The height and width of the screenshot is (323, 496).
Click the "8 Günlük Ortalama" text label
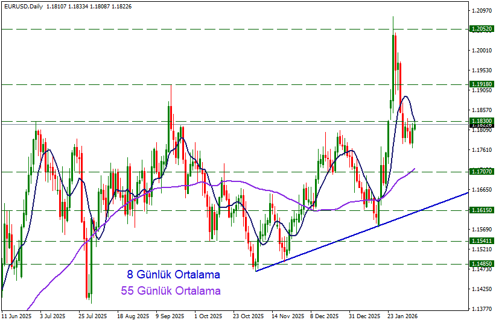[173, 275]
